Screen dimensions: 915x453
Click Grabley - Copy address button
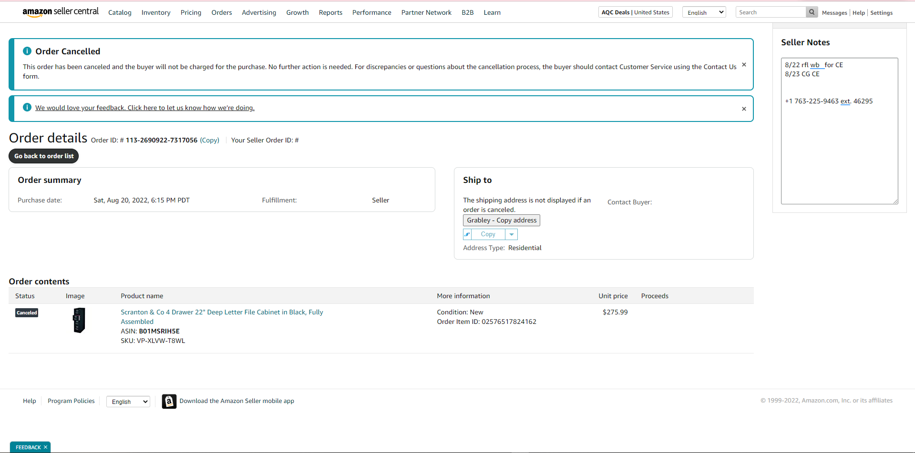click(502, 220)
